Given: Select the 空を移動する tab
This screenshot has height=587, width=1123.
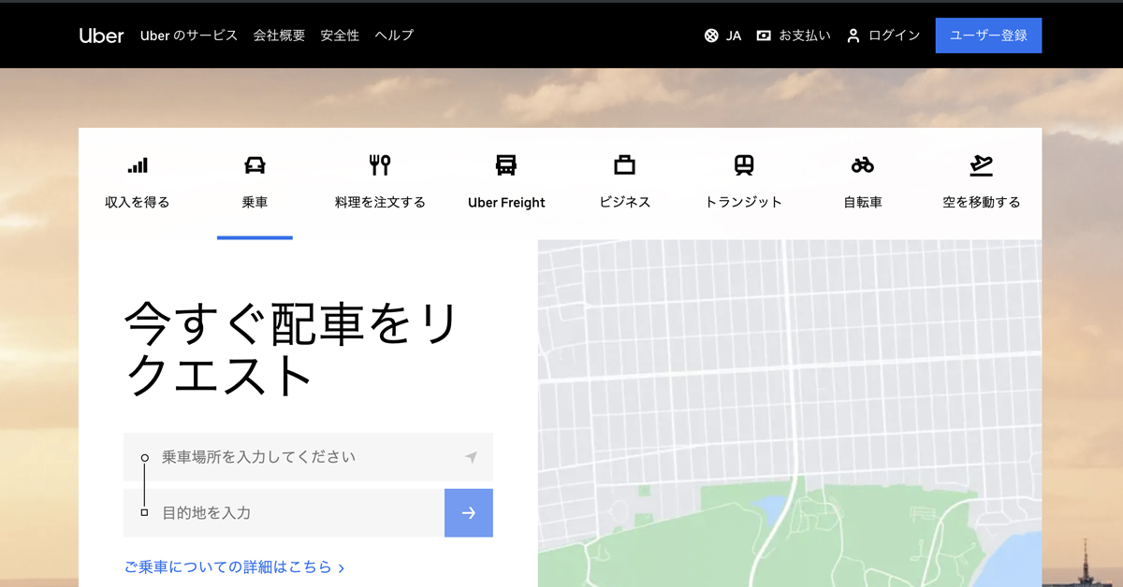Looking at the screenshot, I should coord(981,202).
